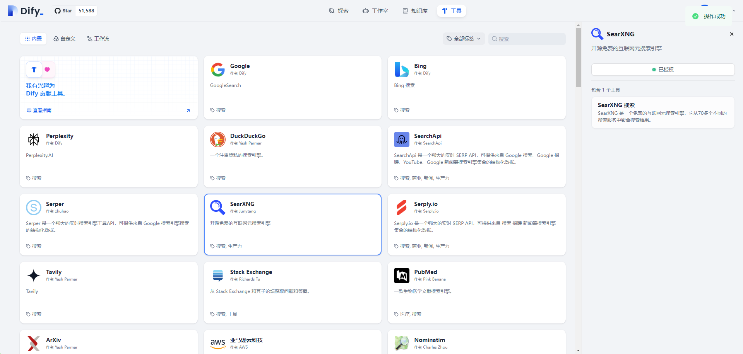Click the Google logo icon
This screenshot has height=354, width=743.
pos(218,70)
